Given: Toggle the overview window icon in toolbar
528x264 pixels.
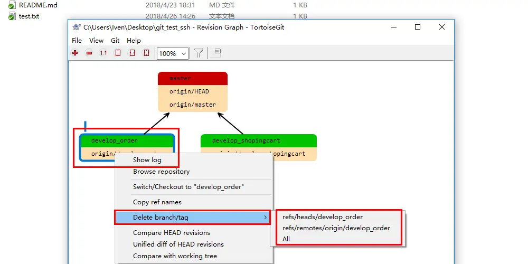Looking at the screenshot, I should coord(216,53).
